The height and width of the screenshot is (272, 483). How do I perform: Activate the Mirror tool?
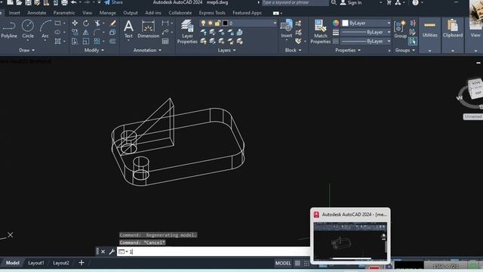pyautogui.click(x=86, y=32)
